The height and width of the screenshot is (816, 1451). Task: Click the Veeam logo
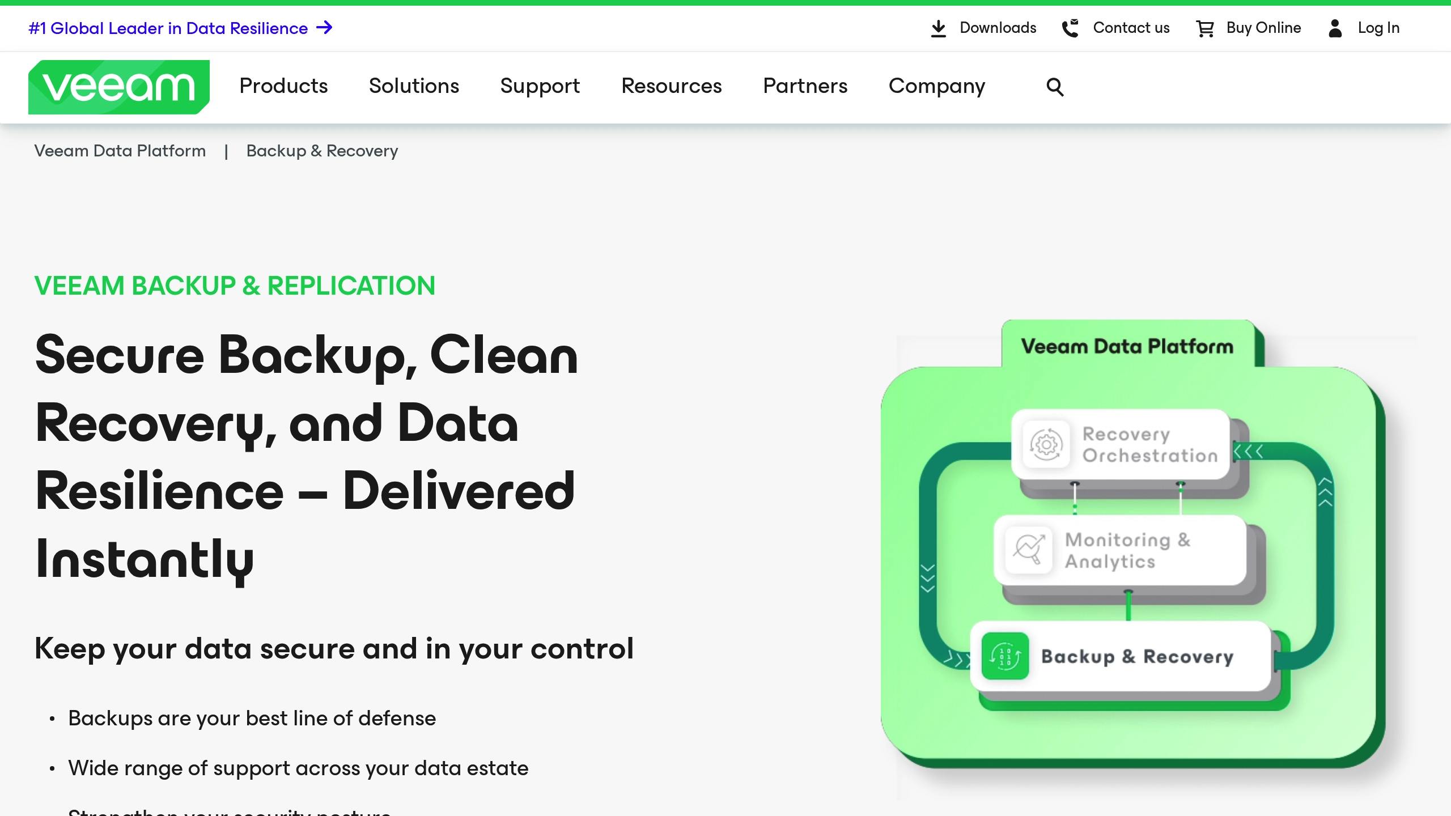tap(118, 86)
